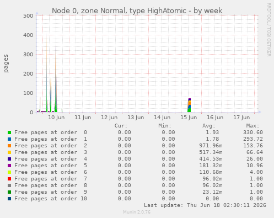Pick the lime swatch for order 6
Screen dimensions: 274x218
pyautogui.click(x=9, y=172)
